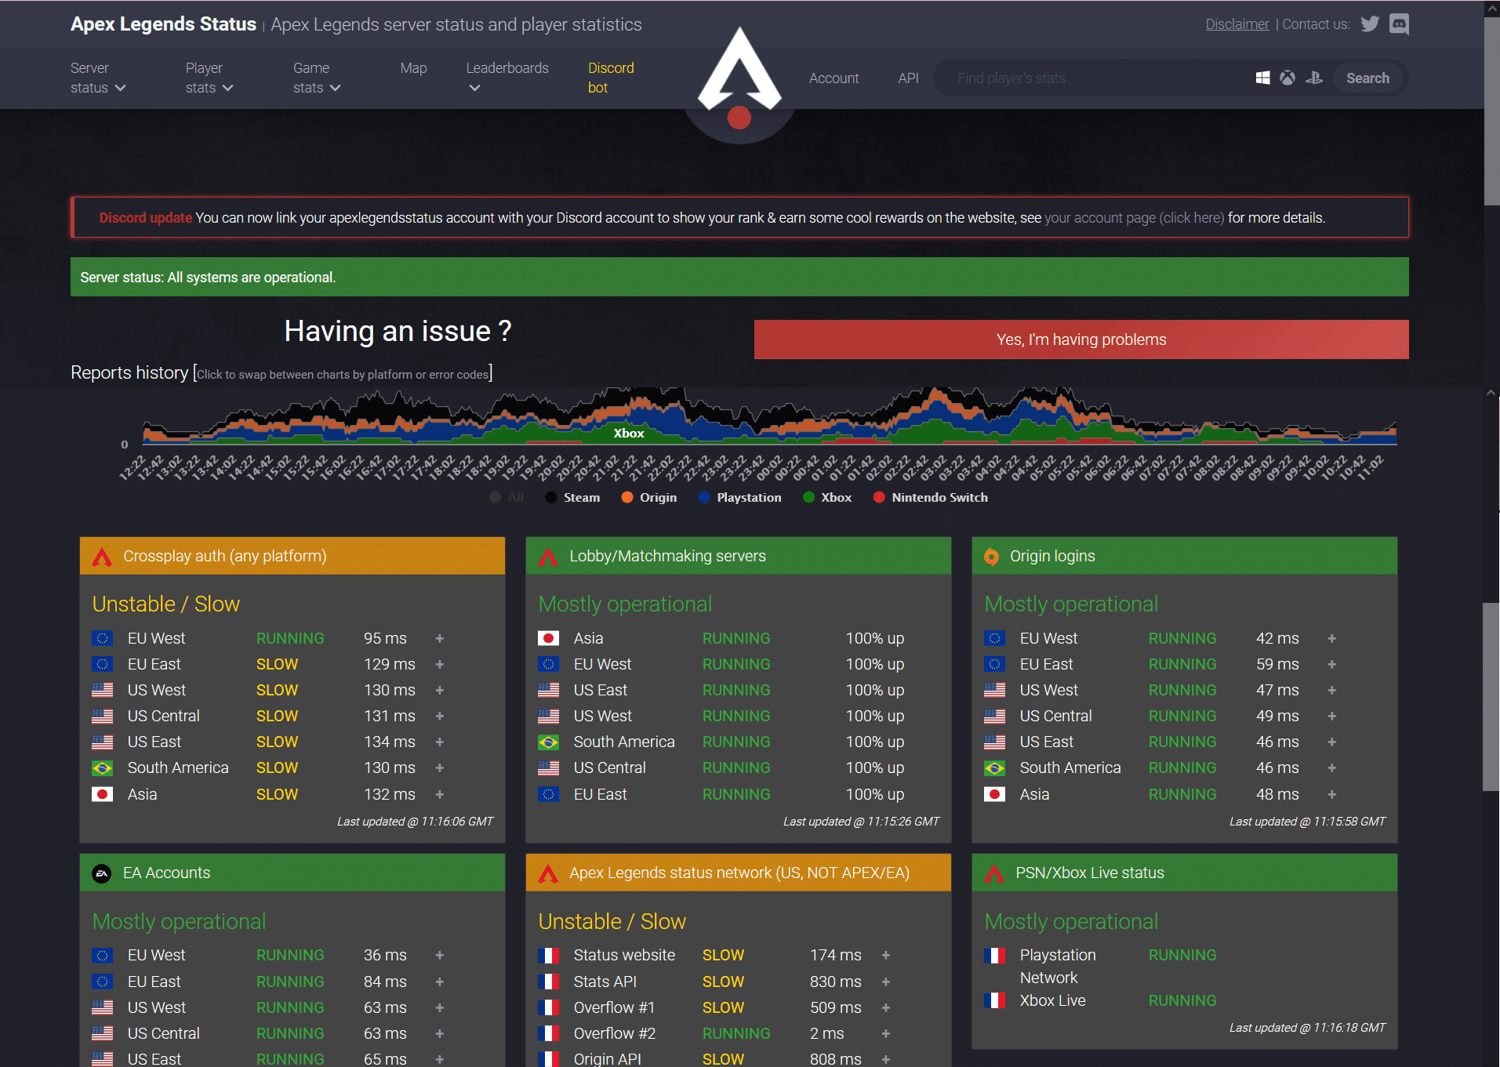Select the PlayStation platform icon in search
Screen dimensions: 1500x1067
click(1314, 78)
